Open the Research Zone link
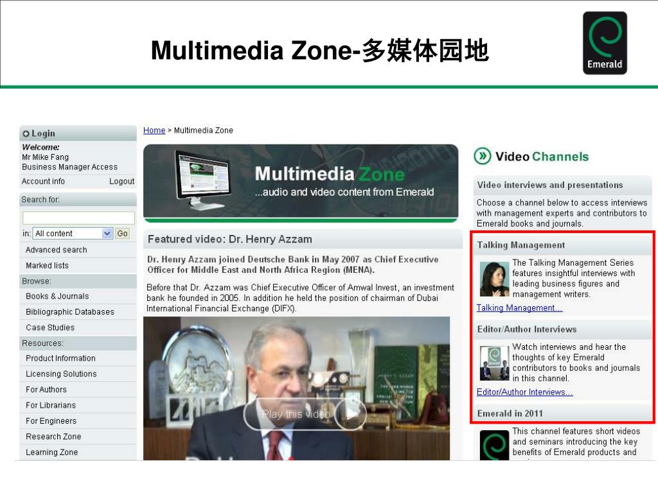658x493 pixels. [x=53, y=437]
